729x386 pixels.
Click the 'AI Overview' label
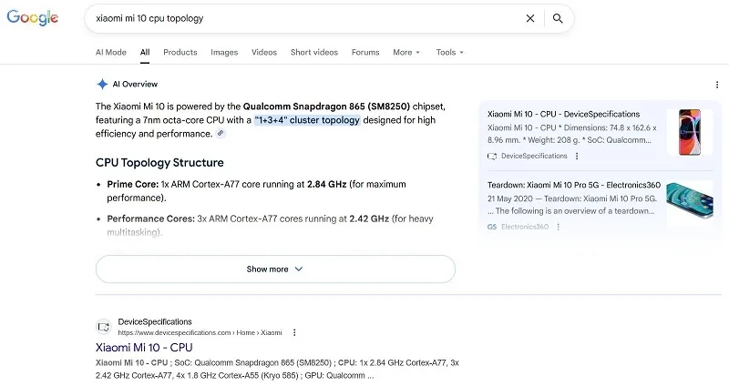135,84
